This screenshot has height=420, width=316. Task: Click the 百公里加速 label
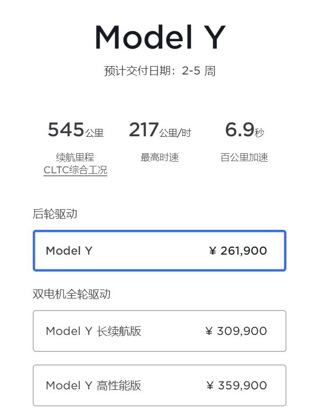pos(244,157)
